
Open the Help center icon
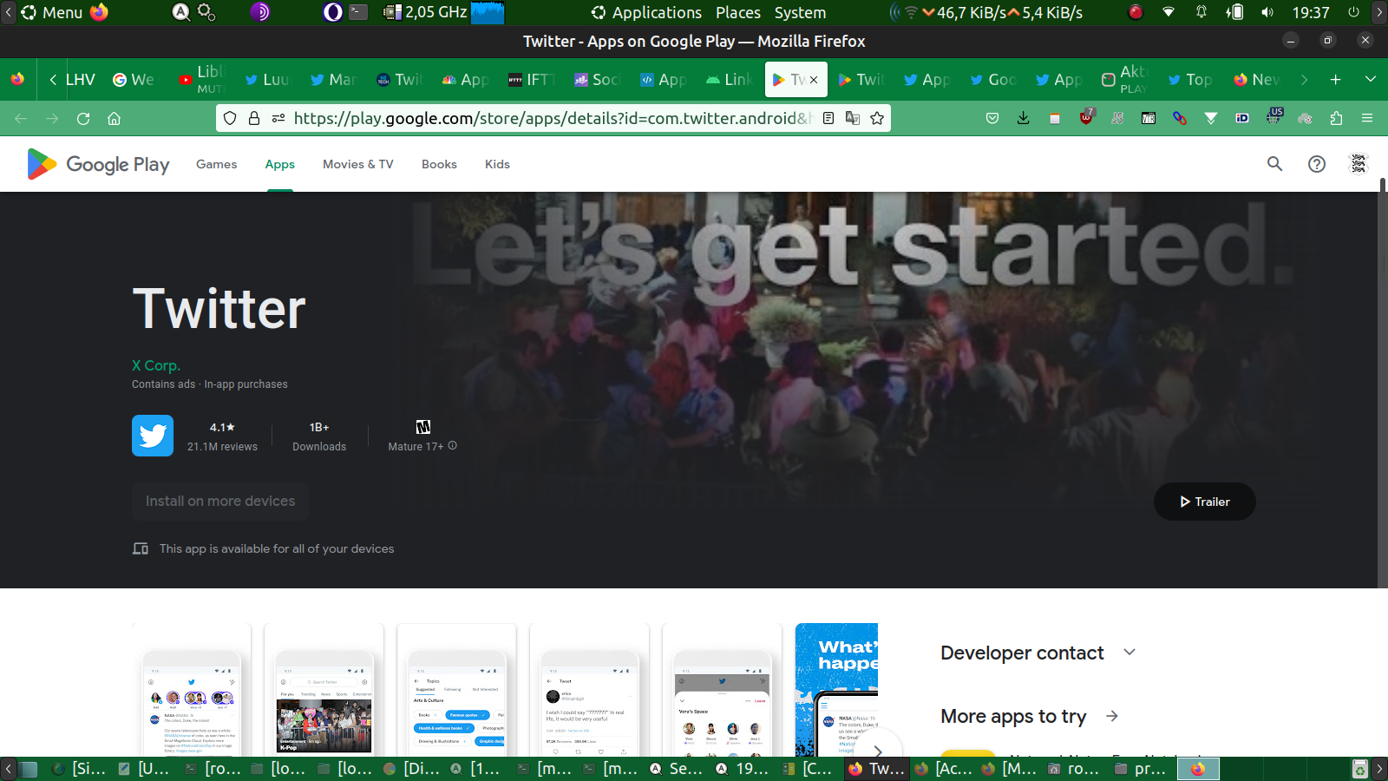pos(1317,164)
